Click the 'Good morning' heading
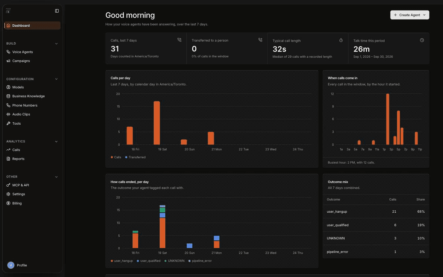 130,15
